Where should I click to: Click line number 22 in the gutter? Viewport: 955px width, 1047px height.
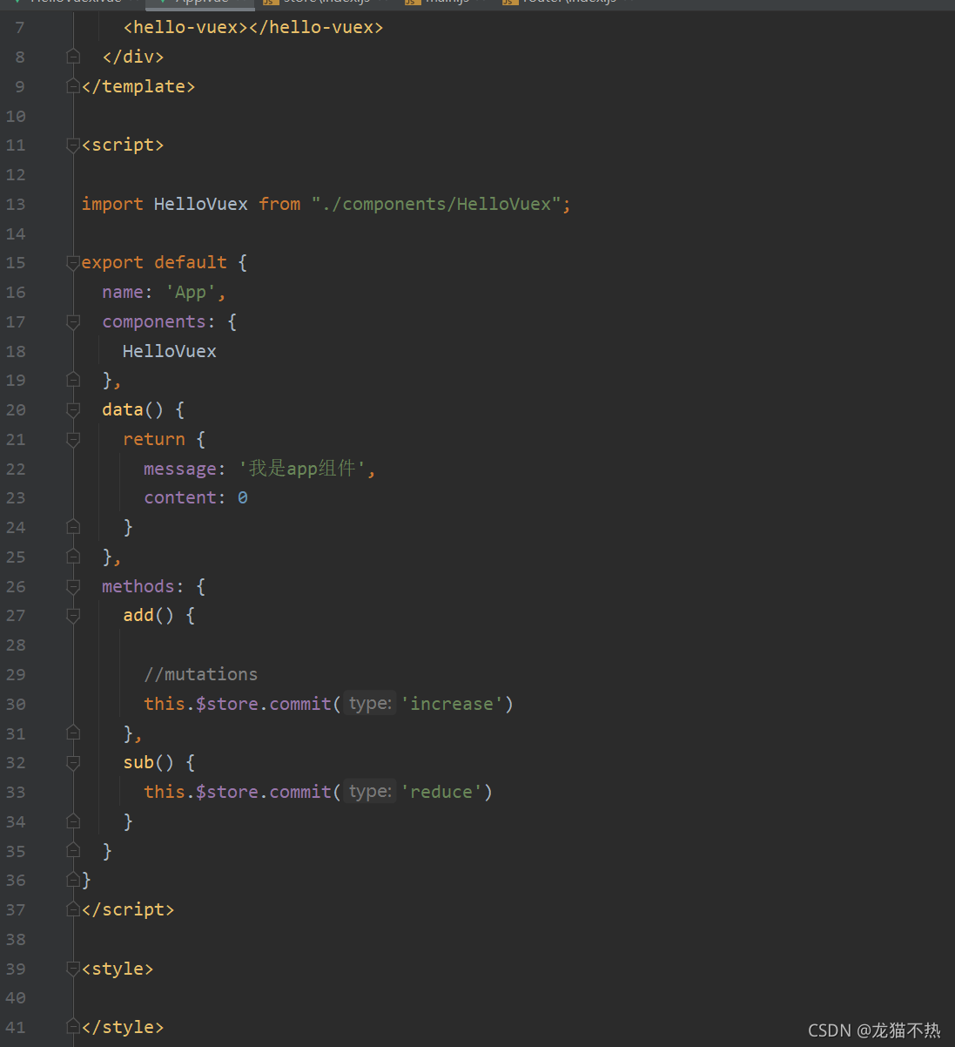[x=16, y=469]
